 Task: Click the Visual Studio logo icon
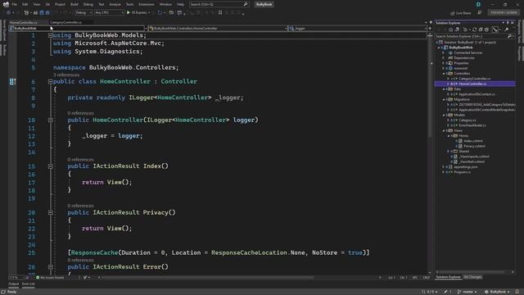pyautogui.click(x=6, y=4)
